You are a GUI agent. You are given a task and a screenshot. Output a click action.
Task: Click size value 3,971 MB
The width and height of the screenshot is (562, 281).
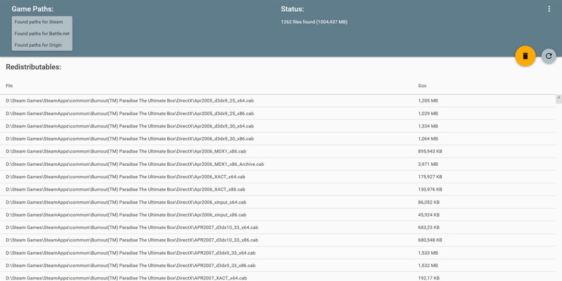428,164
